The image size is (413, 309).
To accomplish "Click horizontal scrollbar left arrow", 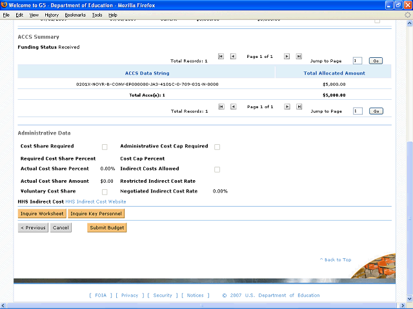I will pos(3,306).
